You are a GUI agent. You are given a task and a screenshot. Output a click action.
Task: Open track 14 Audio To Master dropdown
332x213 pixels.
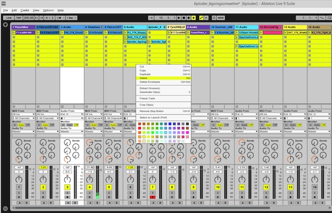point(319,131)
